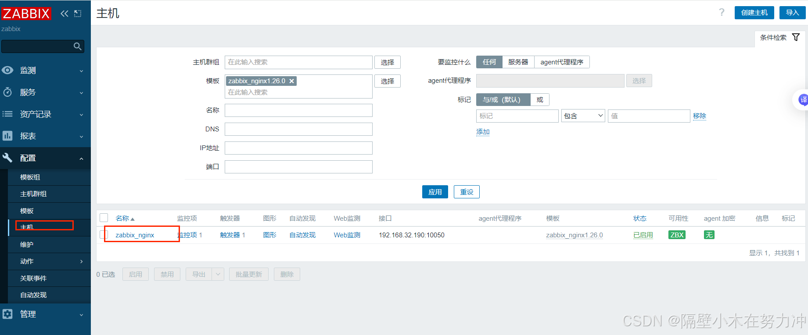The width and height of the screenshot is (808, 335).
Task: Check the zabbix_nginx row checkbox
Action: 104,235
